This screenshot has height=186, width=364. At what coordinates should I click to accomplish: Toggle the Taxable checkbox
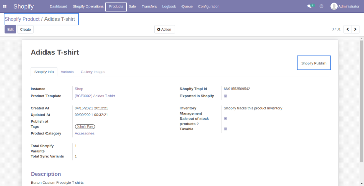pos(225,129)
